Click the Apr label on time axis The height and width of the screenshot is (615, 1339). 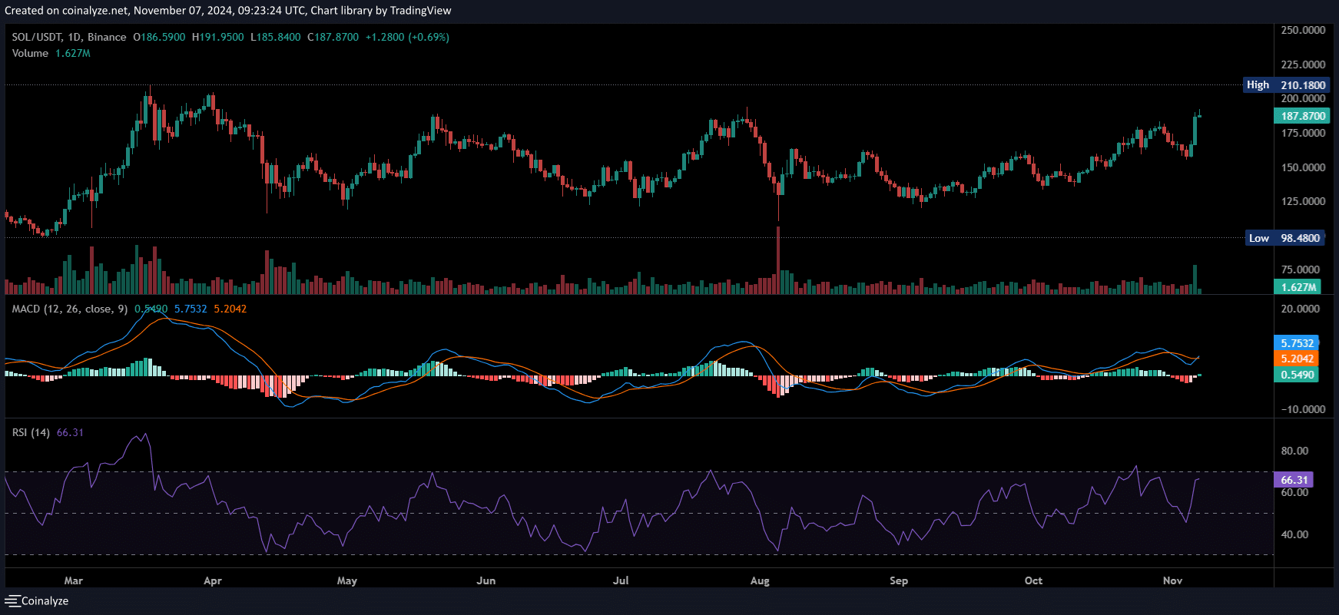213,580
